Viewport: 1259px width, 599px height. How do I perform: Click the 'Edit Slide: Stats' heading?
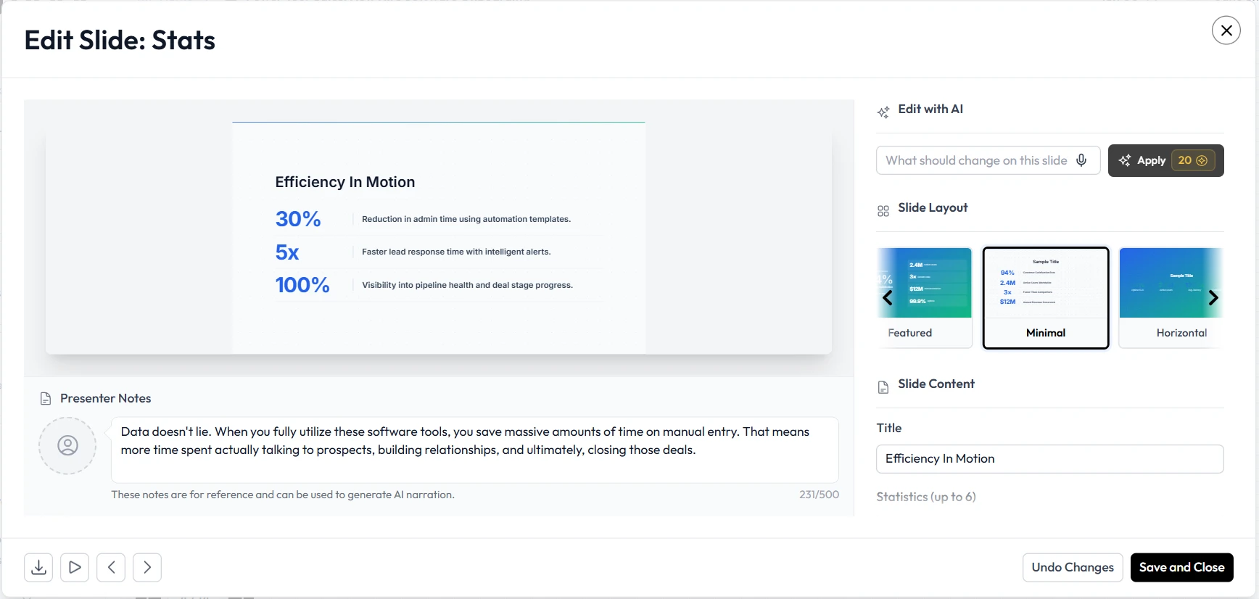(120, 41)
